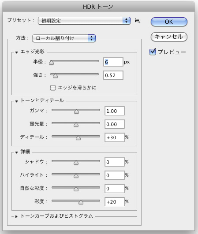Screen dimensions: 198x234
Task: Enable エッジを滑らかに checkbox
Action: pyautogui.click(x=53, y=88)
